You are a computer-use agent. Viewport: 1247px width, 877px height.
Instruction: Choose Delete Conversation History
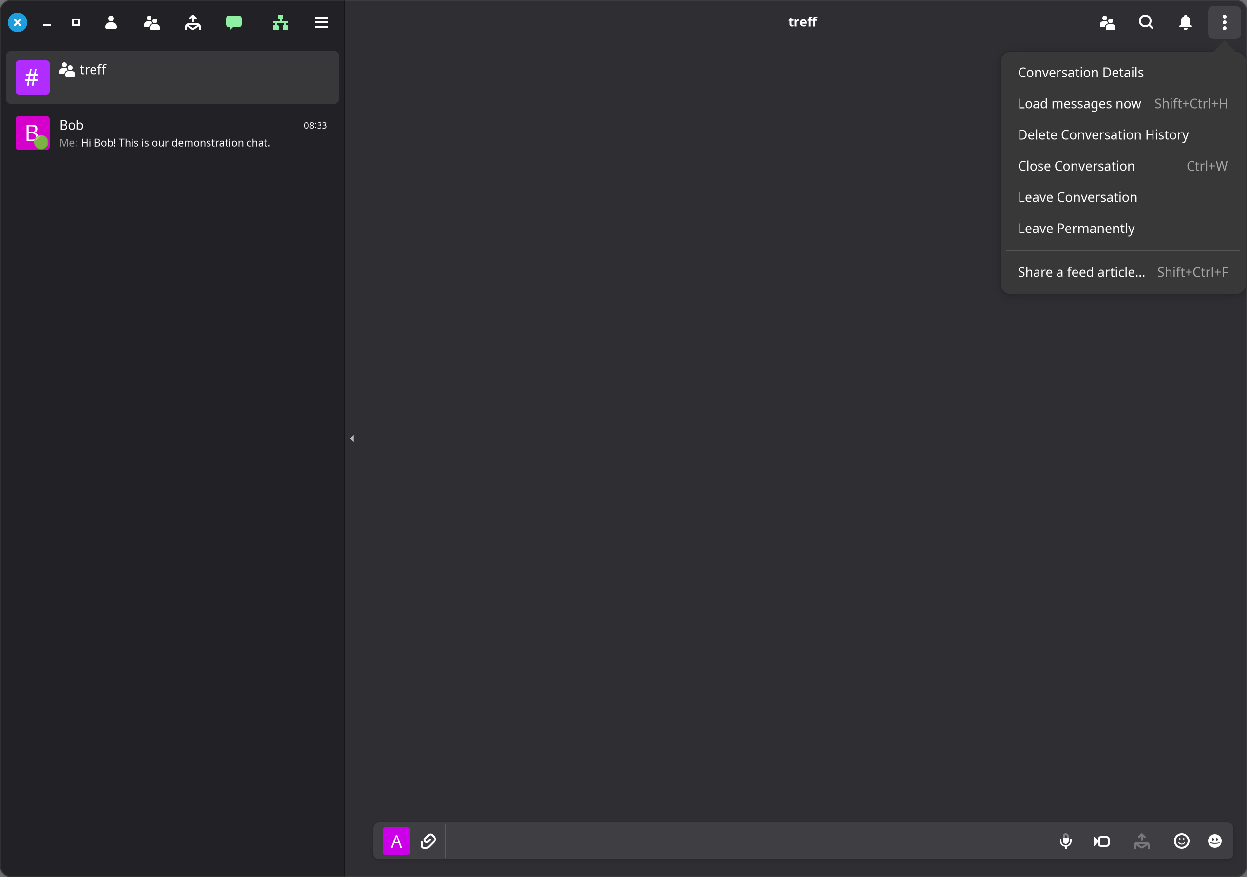(1123, 135)
